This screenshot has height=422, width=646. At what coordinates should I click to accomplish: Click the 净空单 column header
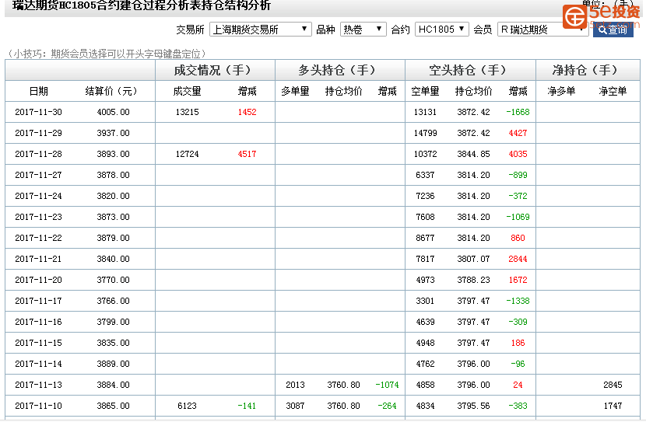coord(613,91)
